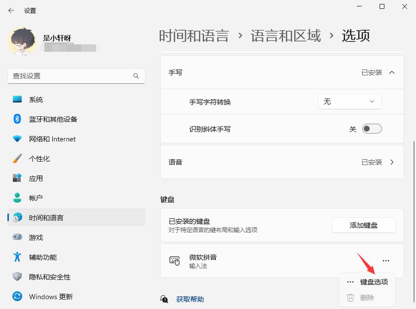Select 隐私和安全性 in sidebar
The width and height of the screenshot is (416, 309).
click(x=49, y=277)
